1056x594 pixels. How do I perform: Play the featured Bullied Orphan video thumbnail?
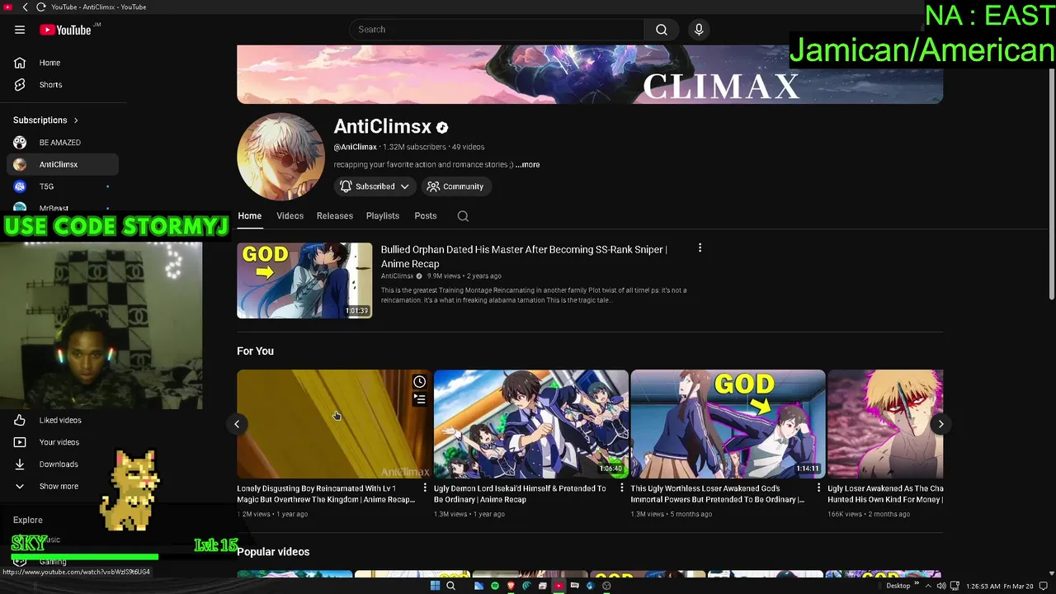304,280
